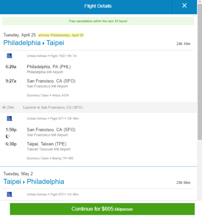
Task: Click the United Airlines logo for Flight 871
Action: 10,119
